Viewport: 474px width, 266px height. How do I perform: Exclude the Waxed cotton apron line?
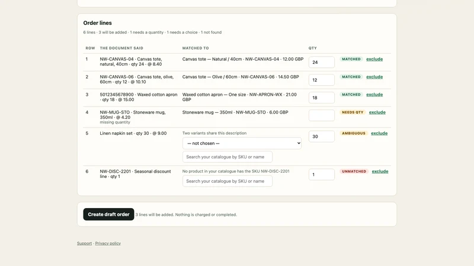click(x=374, y=95)
